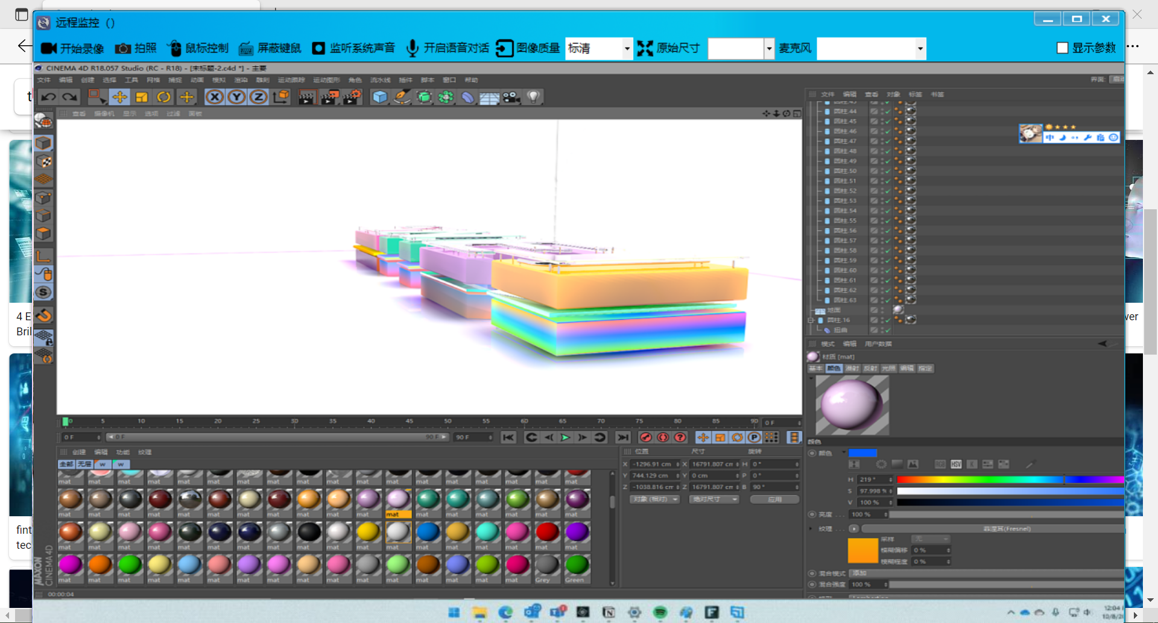Click the Light bulb object icon
The image size is (1158, 623).
click(x=533, y=97)
